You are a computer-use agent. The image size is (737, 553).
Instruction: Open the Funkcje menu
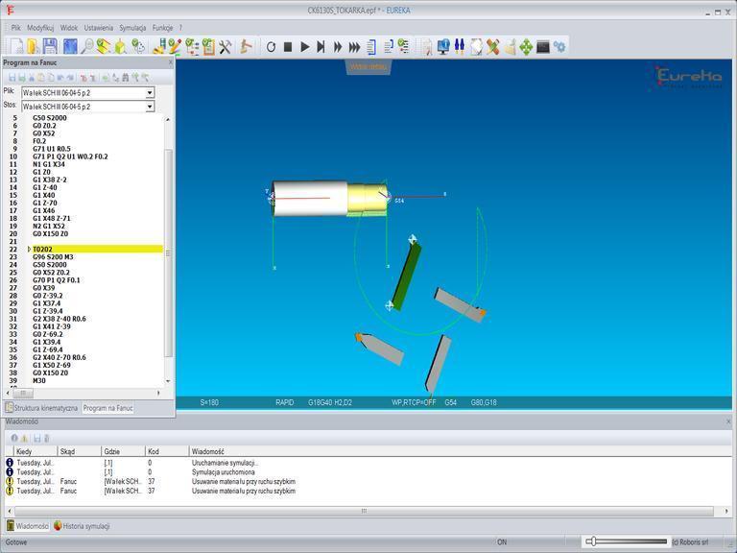coord(162,28)
